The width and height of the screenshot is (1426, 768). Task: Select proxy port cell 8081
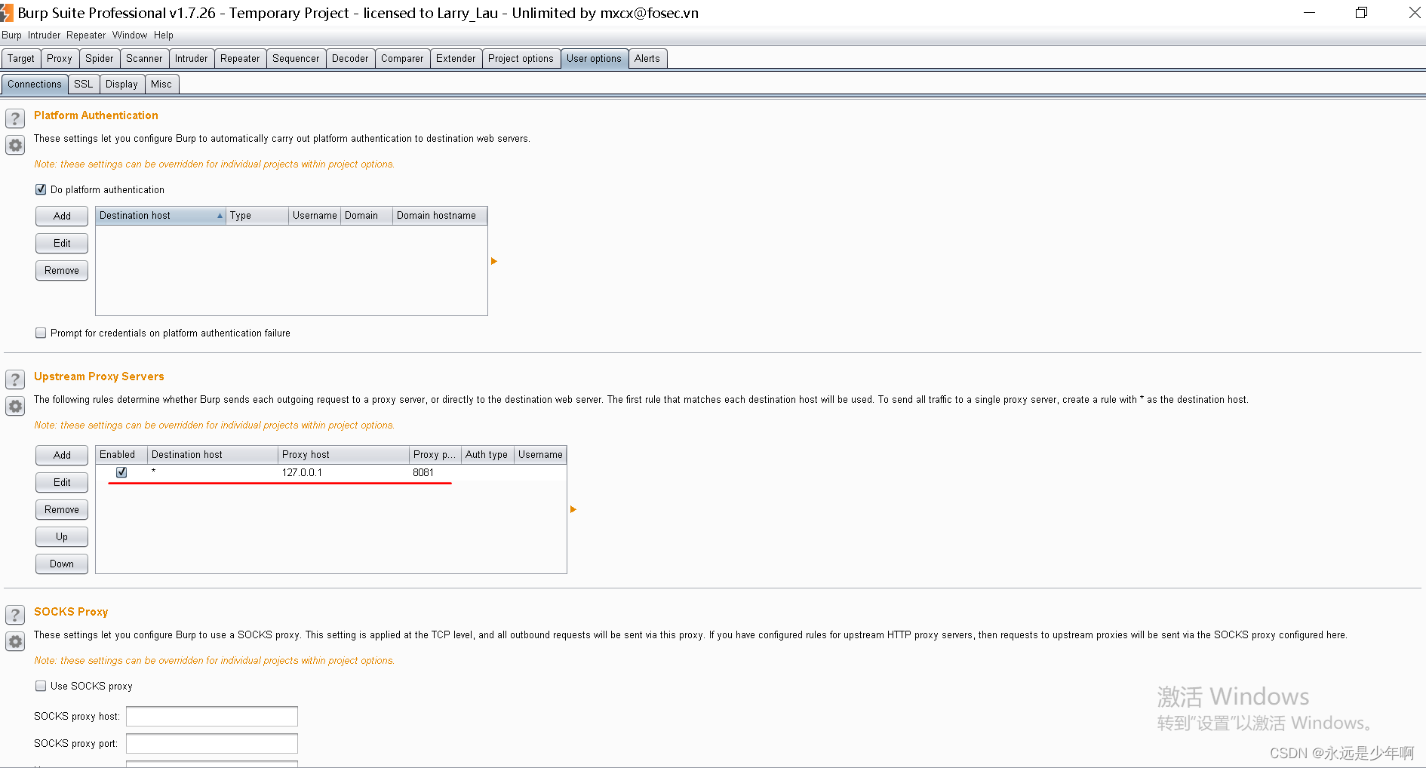click(435, 472)
